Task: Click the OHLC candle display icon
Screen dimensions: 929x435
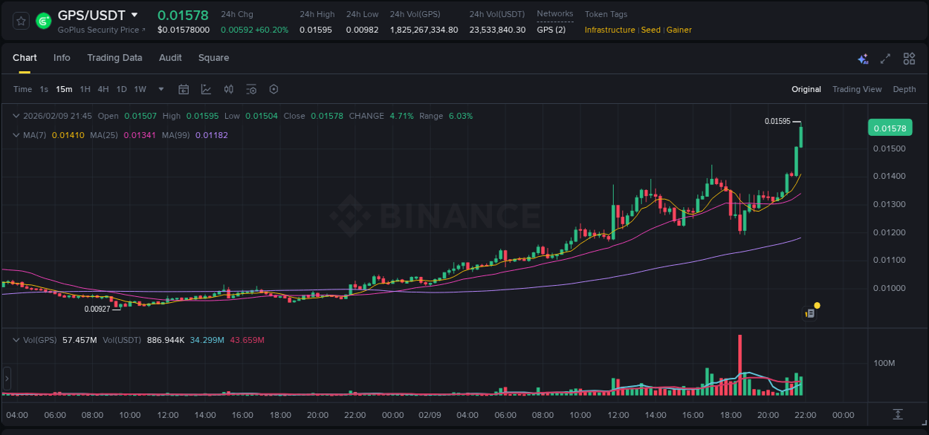Action: (229, 88)
